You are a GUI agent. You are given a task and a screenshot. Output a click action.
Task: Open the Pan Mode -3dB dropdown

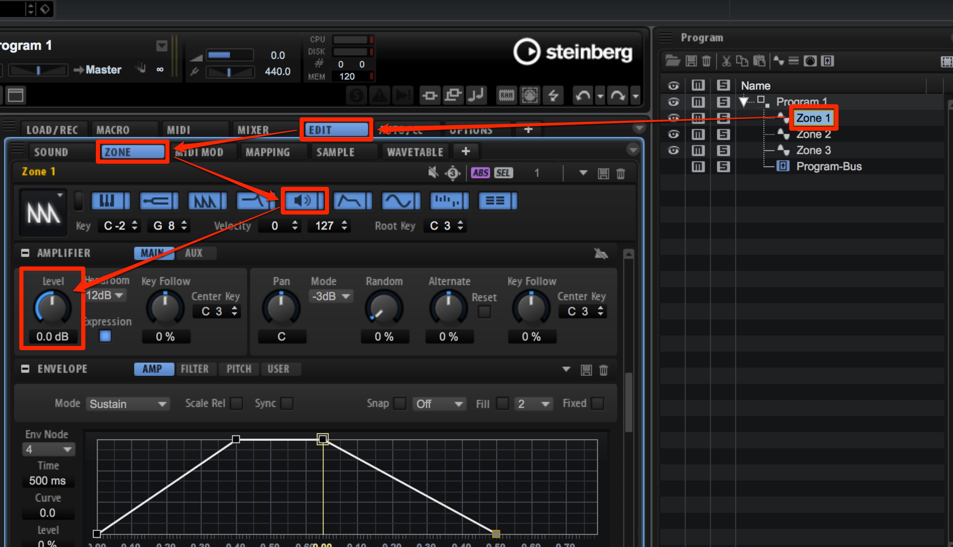click(x=331, y=296)
